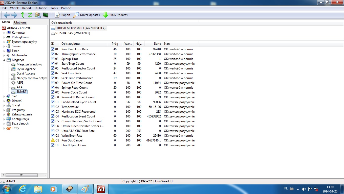Viewport: 344px width, 194px height.
Task: Uncheck the Raw Read Error Rate checkbox
Action: click(x=53, y=49)
